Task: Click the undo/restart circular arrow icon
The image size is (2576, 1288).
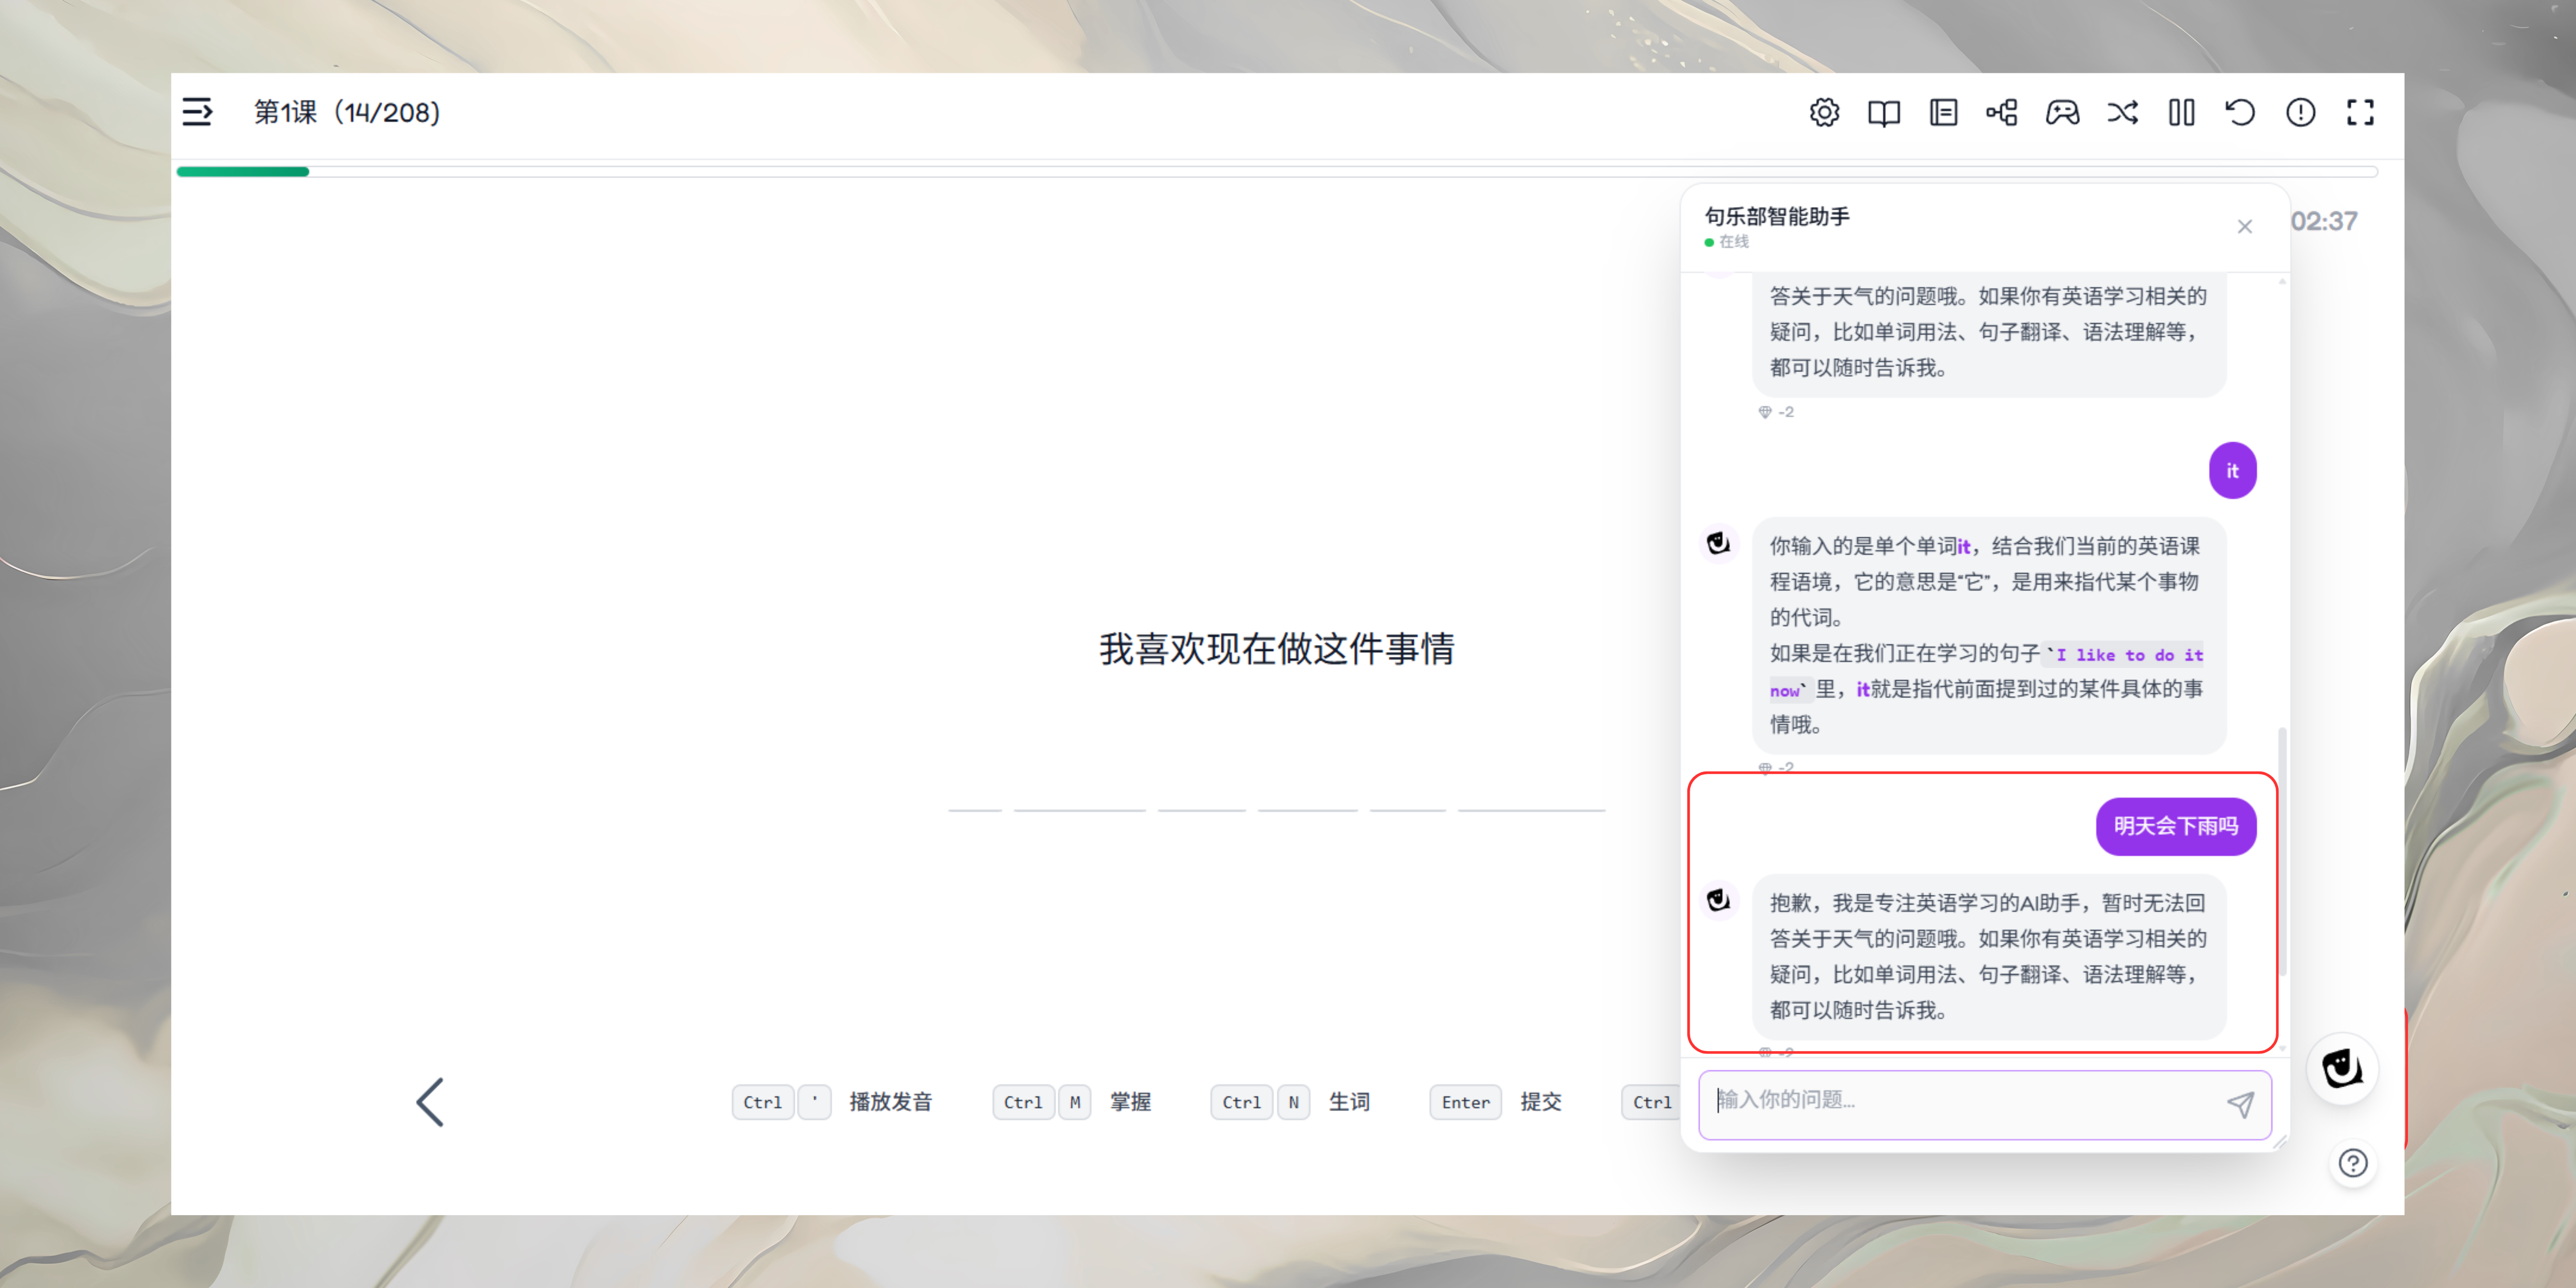Action: click(x=2240, y=112)
